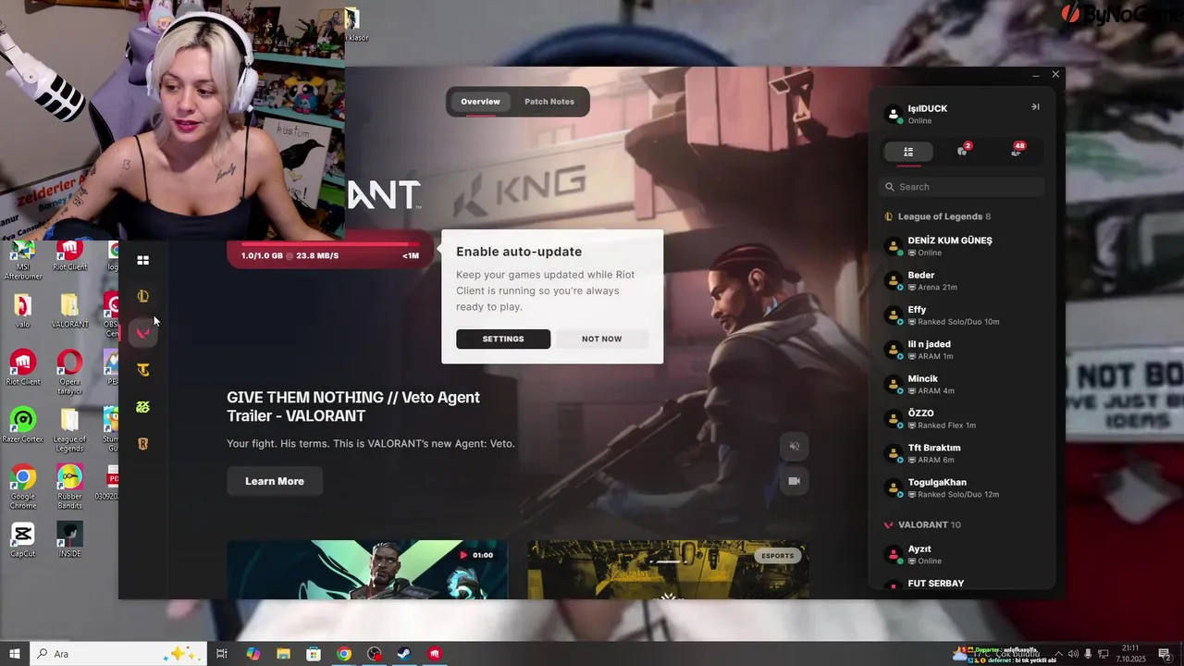
Task: Select valo desktop shortcut icon
Action: 23,311
